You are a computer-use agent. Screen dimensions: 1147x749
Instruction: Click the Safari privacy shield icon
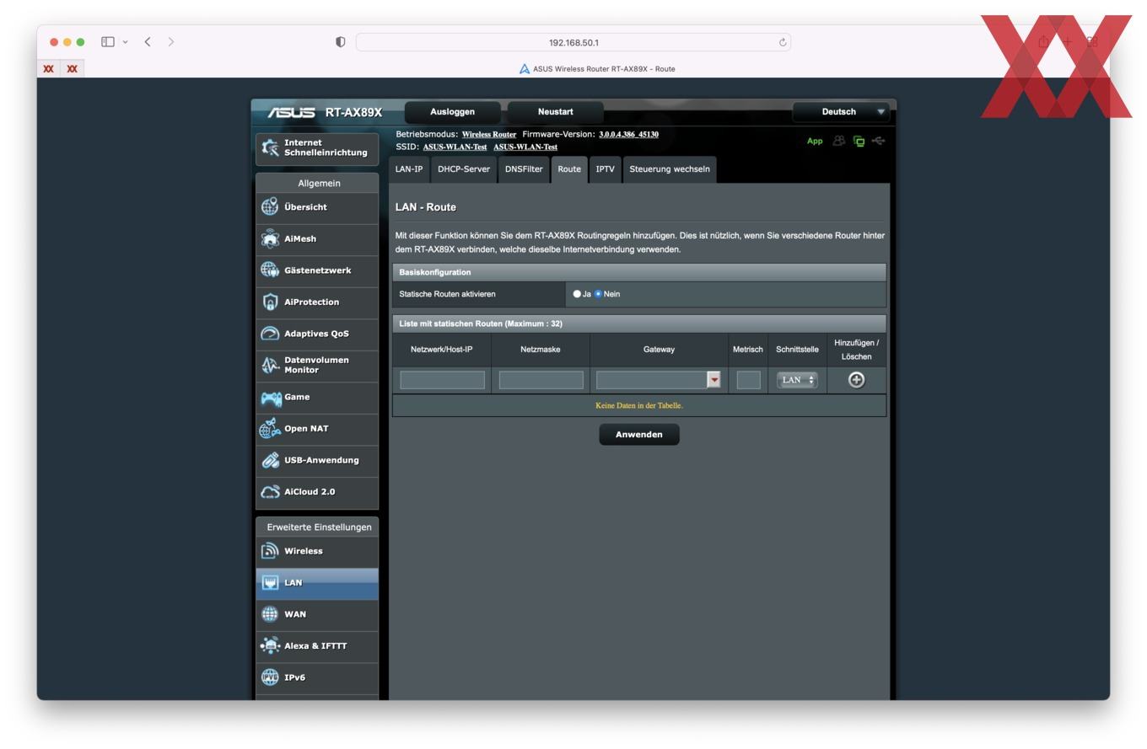point(340,42)
